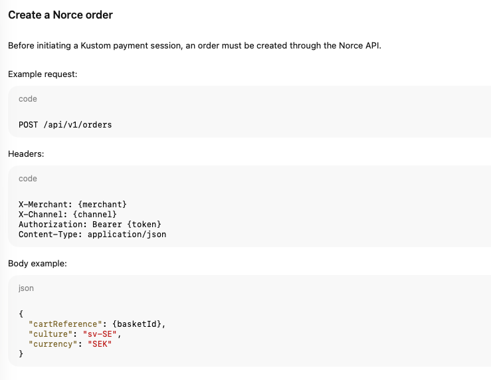Viewport: 491px width, 380px height.
Task: Click the "cartReference" key in JSON
Action: tap(64, 324)
